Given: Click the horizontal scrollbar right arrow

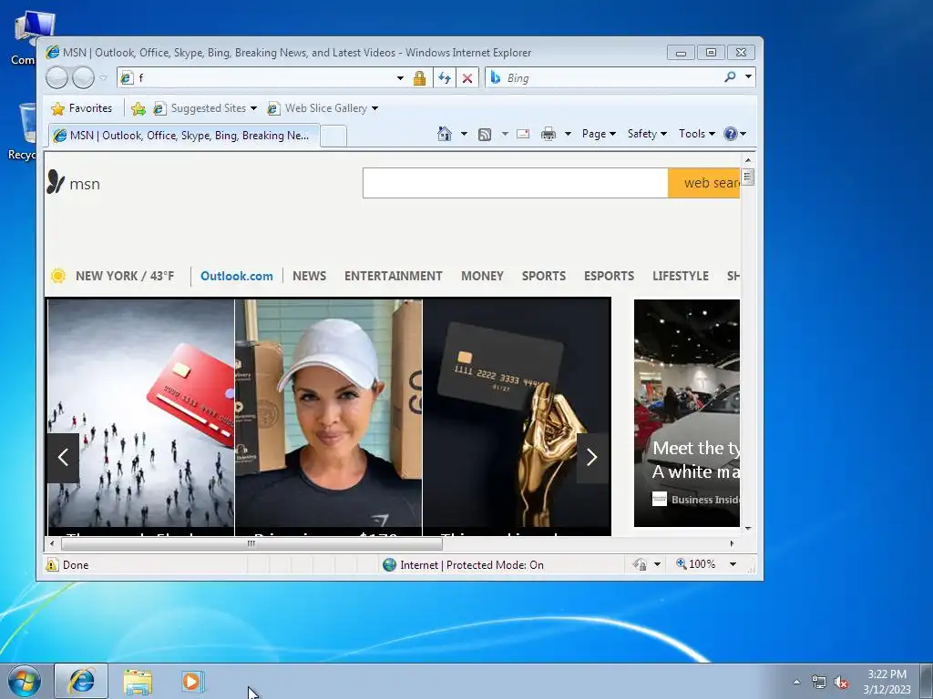Looking at the screenshot, I should point(732,543).
